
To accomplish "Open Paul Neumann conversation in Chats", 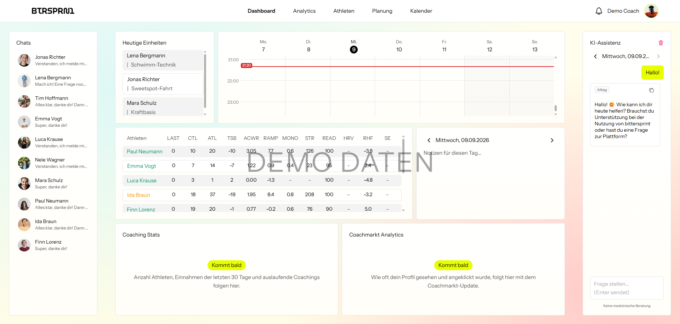I will (53, 204).
